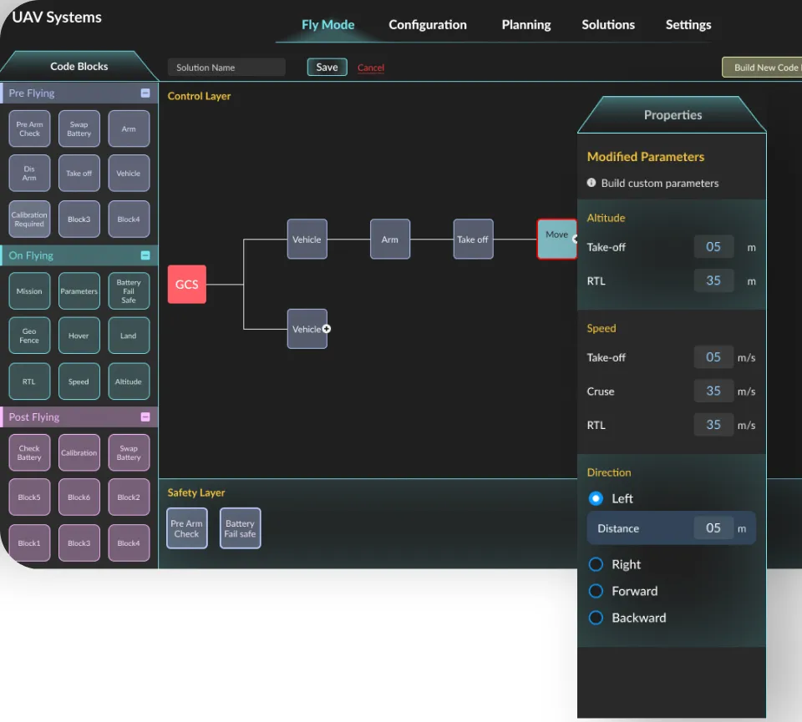Edit the Cruse speed value field
The image size is (802, 722).
point(713,391)
